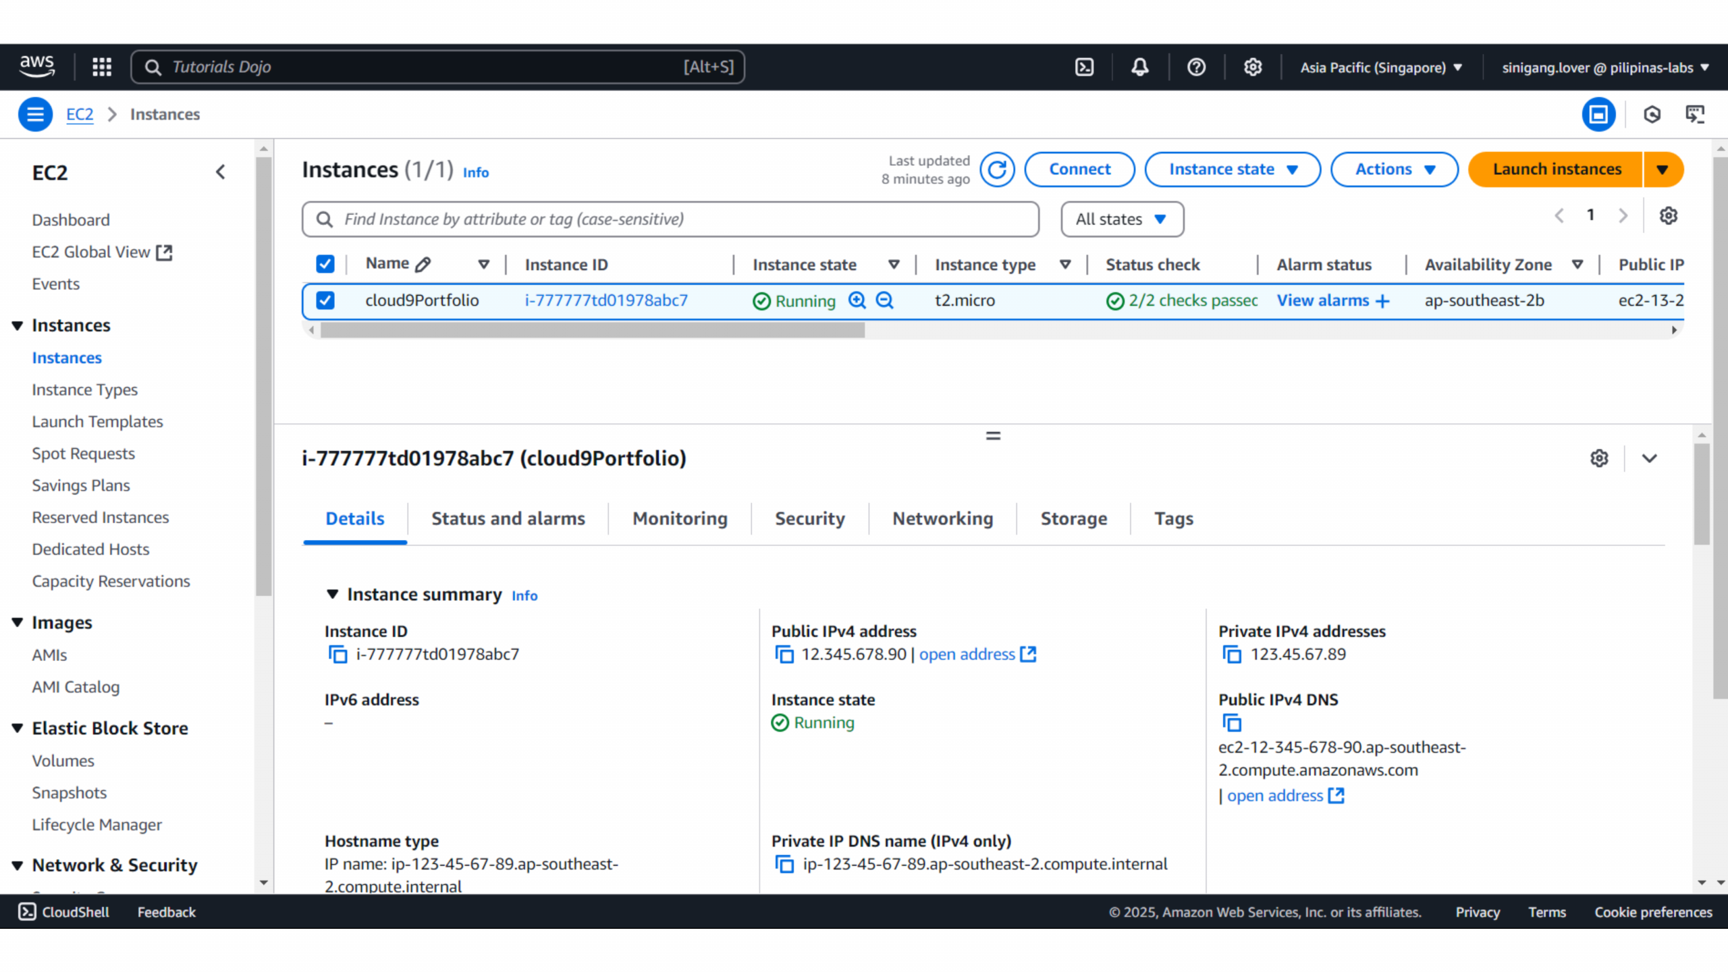Collapse the Instance summary section
The width and height of the screenshot is (1728, 972).
(x=332, y=594)
